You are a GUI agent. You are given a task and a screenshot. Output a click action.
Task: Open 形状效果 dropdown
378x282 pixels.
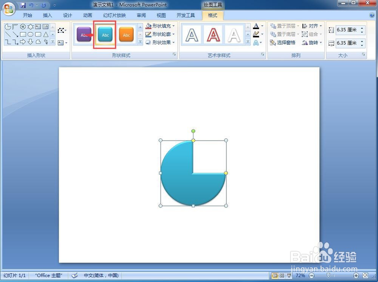coord(160,42)
